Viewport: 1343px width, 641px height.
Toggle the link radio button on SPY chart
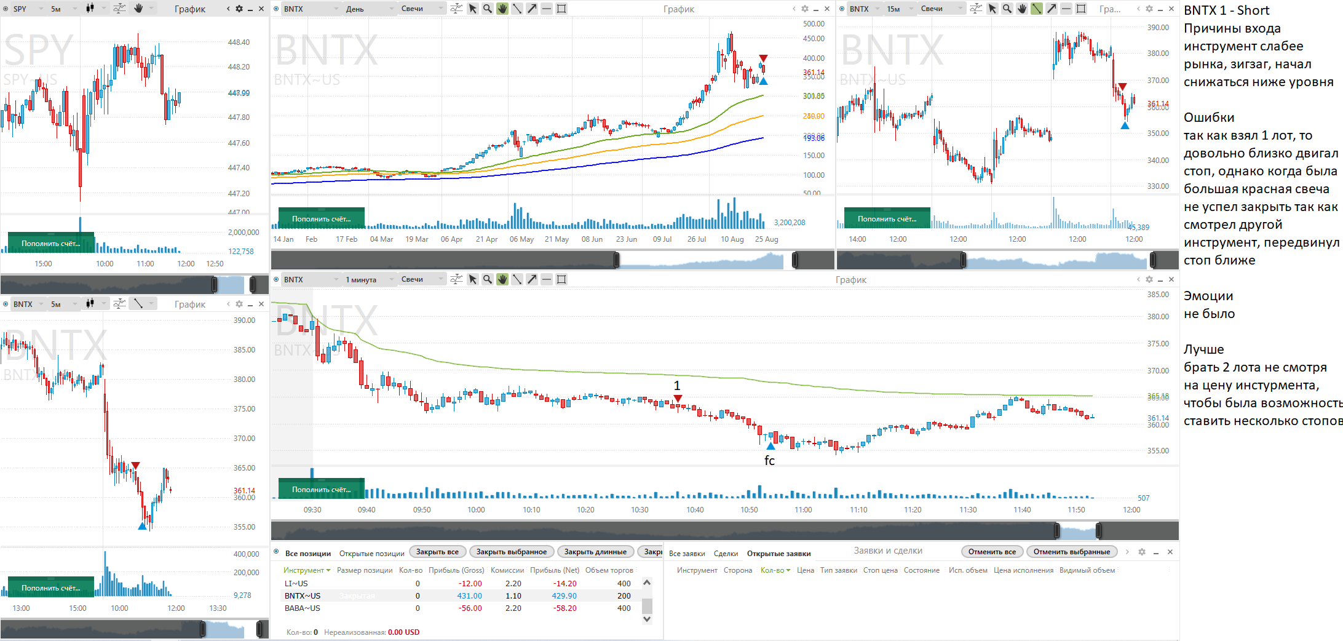(6, 9)
